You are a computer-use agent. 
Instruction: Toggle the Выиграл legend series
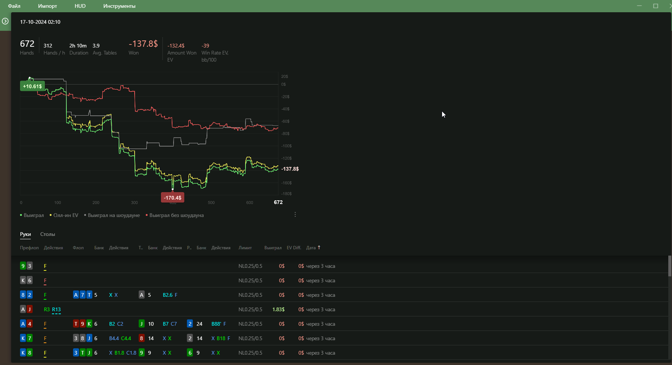point(32,215)
